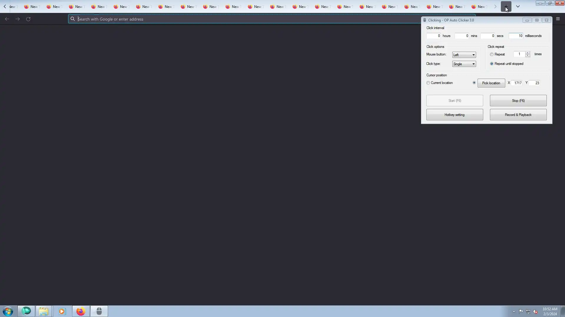This screenshot has width=565, height=317.
Task: Open Firefox hamburger menu icon
Action: click(558, 19)
